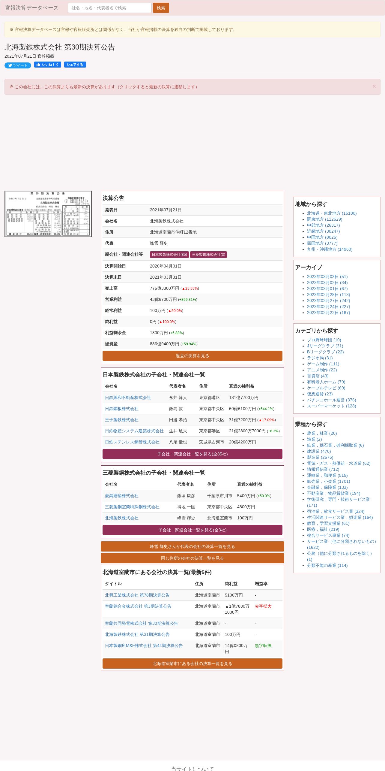Image resolution: width=385 pixels, height=771 pixels.
Task: Click 子会社・関連会社一覧を見る(全3社) button
Action: pos(192,530)
